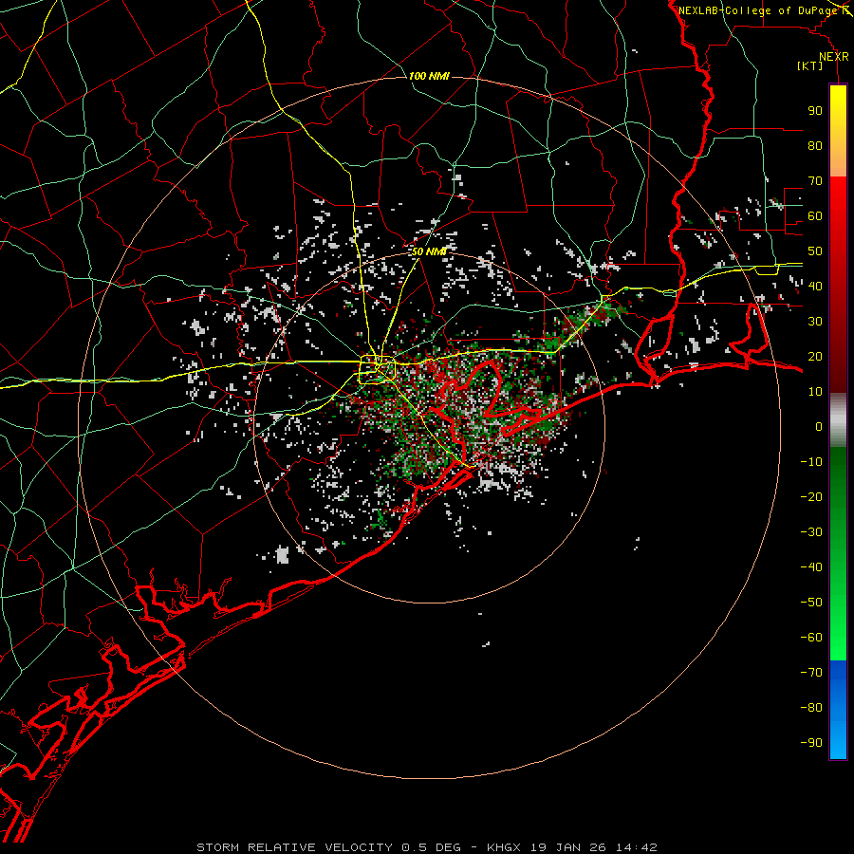Click the gray zero-velocity segment of the color bar
854x854 pixels.
(838, 420)
